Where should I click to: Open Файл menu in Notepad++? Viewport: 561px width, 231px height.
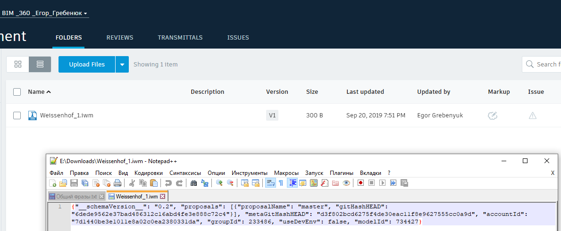57,173
